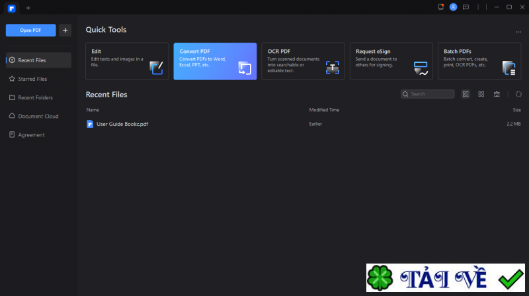Open the notifications icon in title bar
529x296 pixels.
(440, 7)
